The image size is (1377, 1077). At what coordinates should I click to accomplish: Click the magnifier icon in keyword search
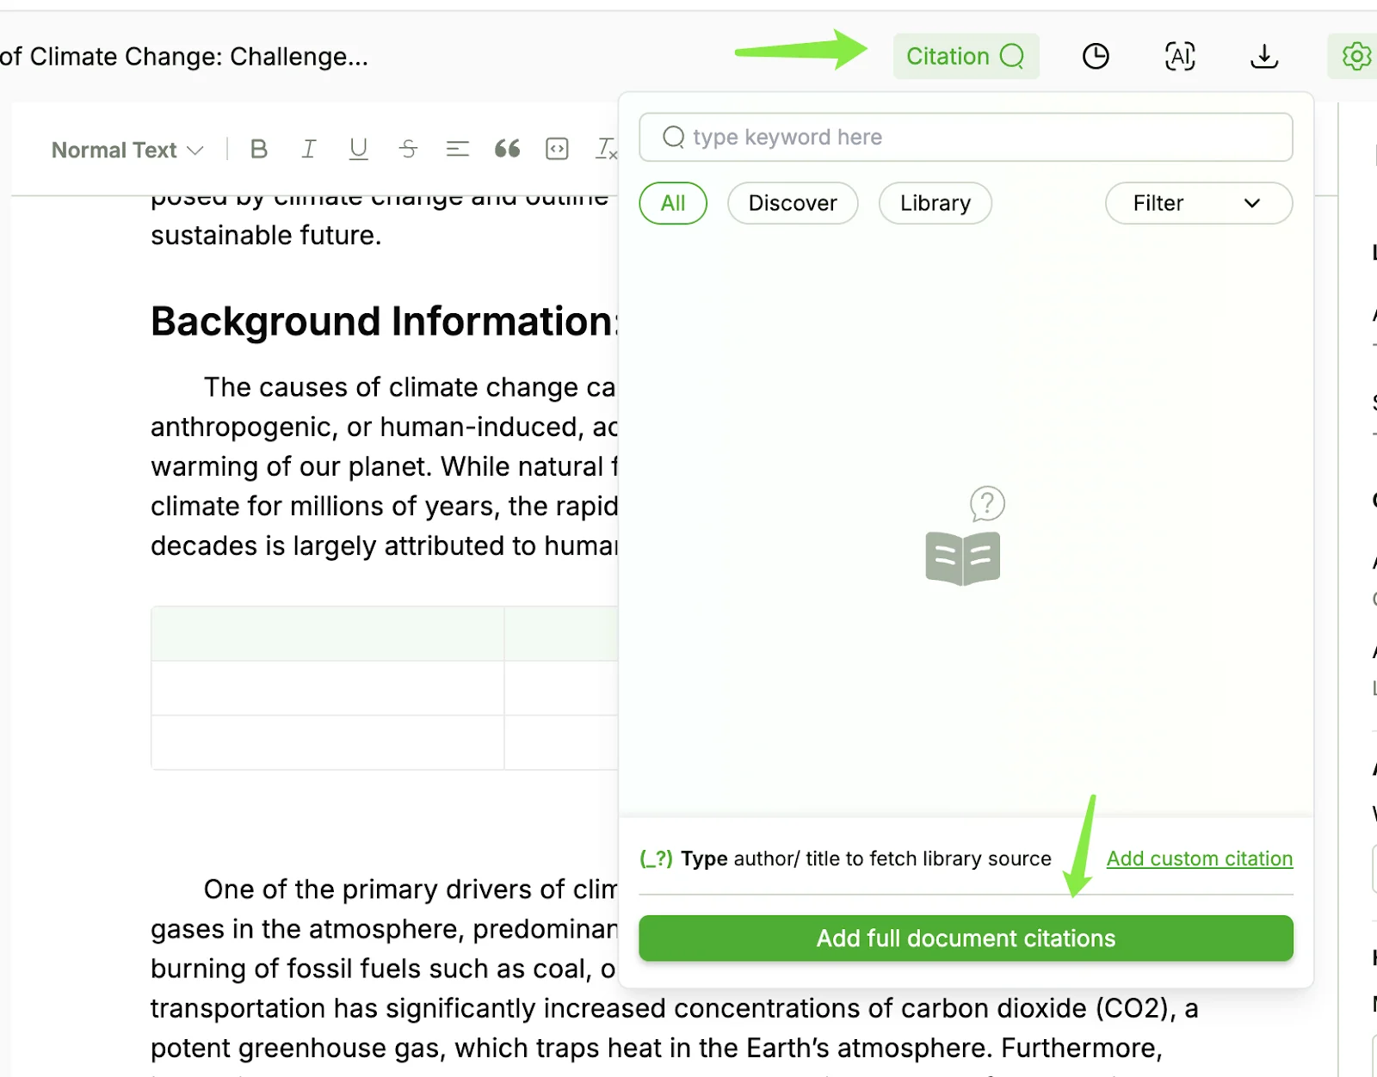674,138
